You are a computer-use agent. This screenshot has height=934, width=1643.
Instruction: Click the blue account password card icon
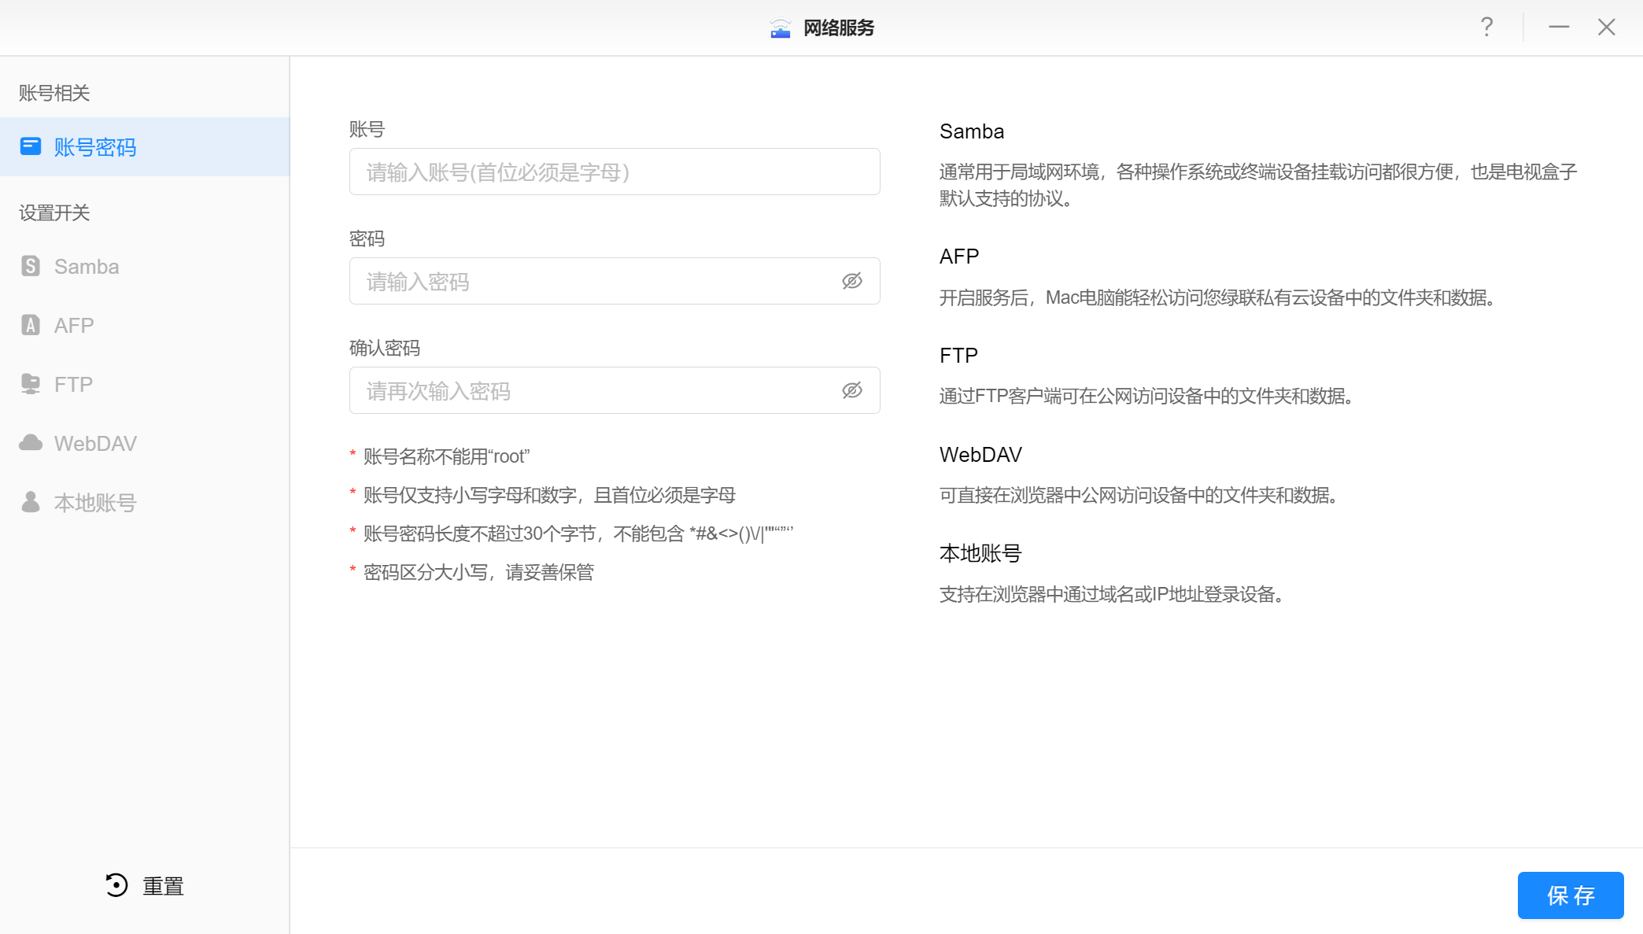pos(31,146)
